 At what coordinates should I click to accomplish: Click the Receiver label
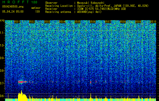[51, 9]
